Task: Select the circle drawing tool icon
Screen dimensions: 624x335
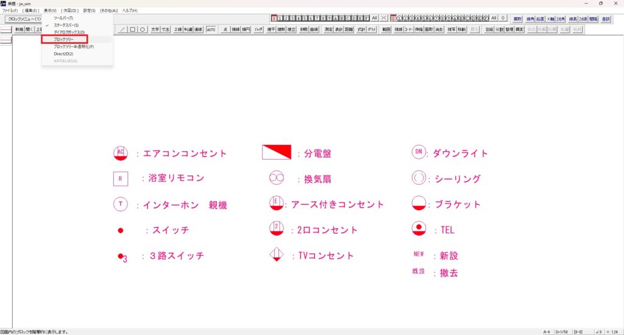Action: pyautogui.click(x=142, y=29)
